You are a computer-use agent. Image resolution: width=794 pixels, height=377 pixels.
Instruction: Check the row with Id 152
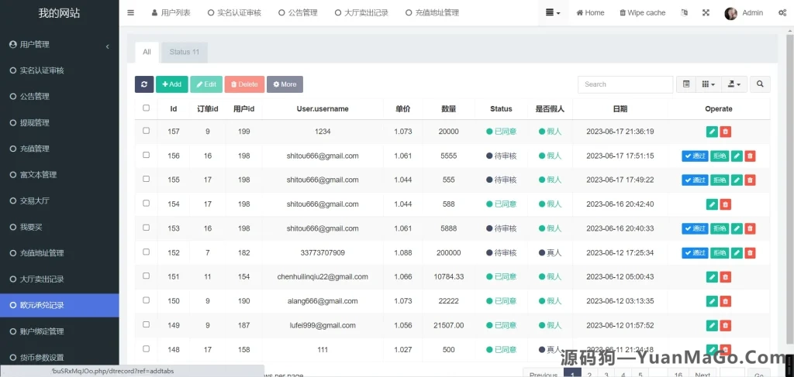147,252
